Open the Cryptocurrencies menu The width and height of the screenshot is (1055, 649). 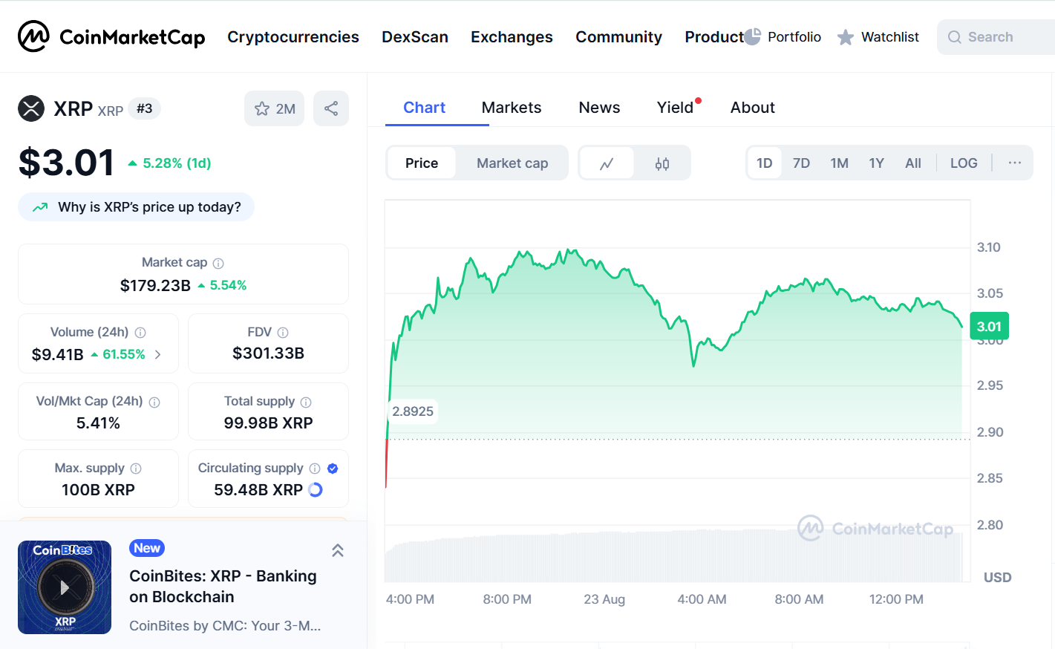point(293,37)
